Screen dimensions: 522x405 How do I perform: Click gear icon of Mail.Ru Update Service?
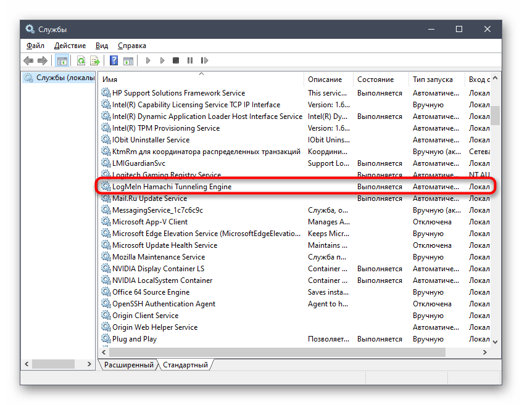pos(106,198)
